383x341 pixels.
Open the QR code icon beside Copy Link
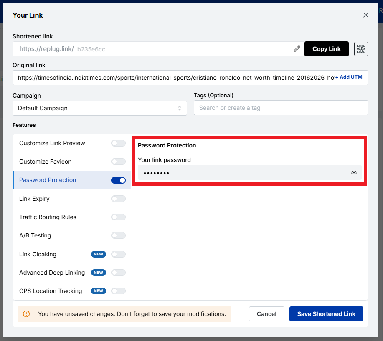(x=361, y=49)
